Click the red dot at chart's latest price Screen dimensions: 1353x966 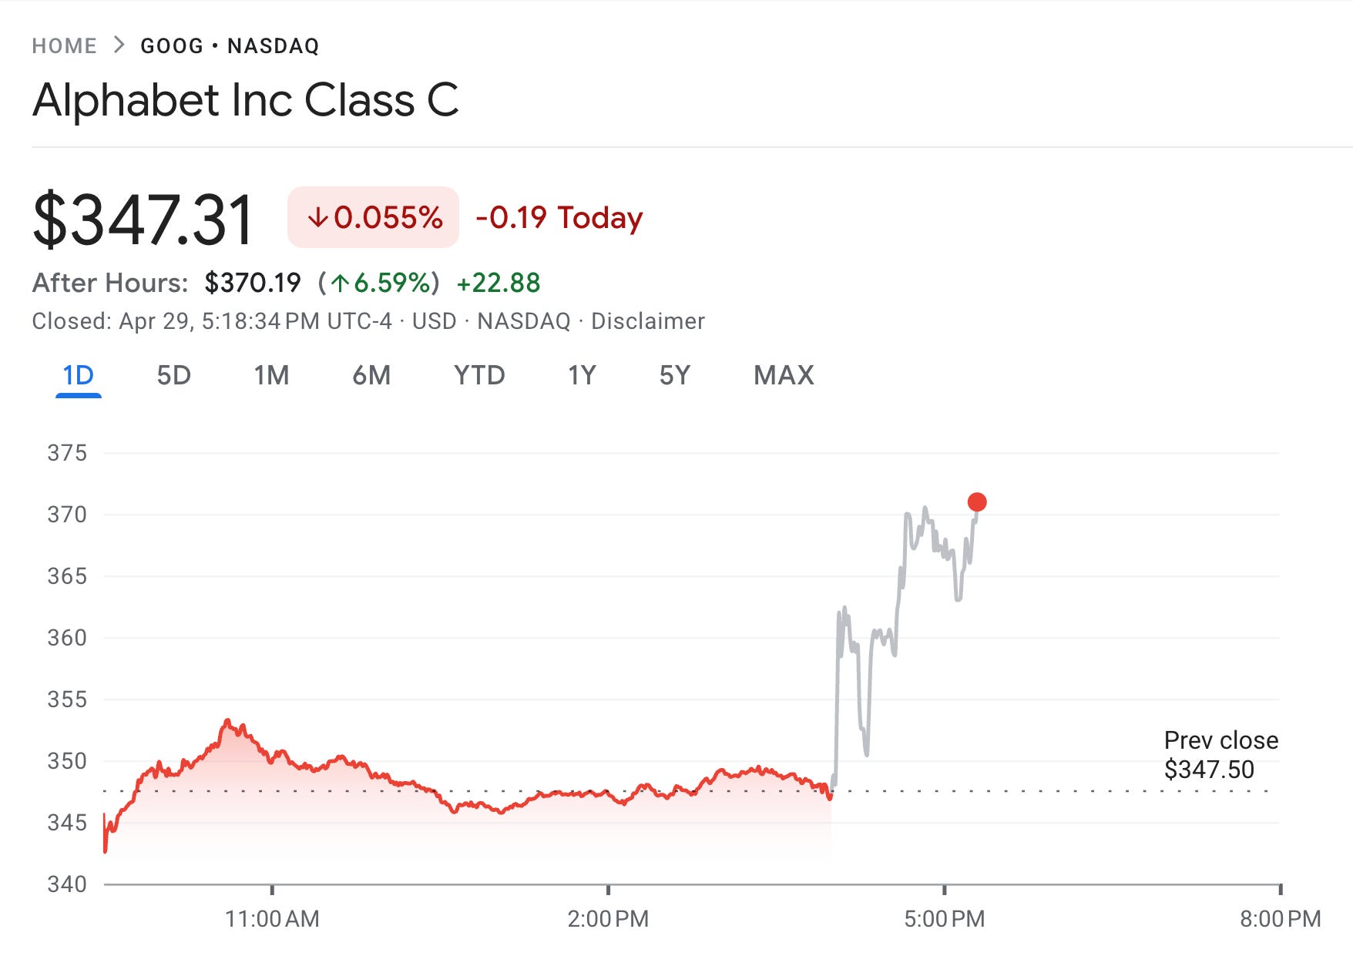point(977,502)
